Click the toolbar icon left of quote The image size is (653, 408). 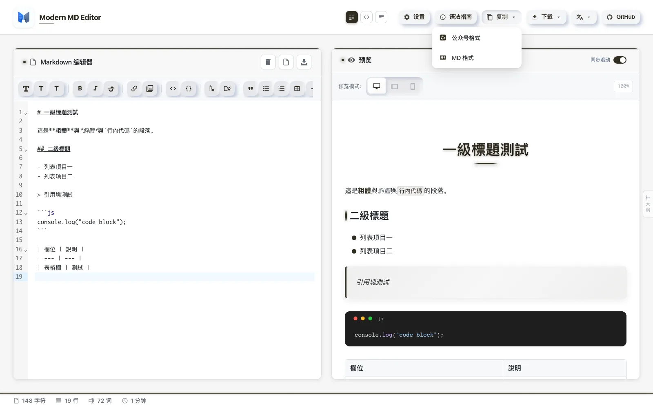point(227,89)
